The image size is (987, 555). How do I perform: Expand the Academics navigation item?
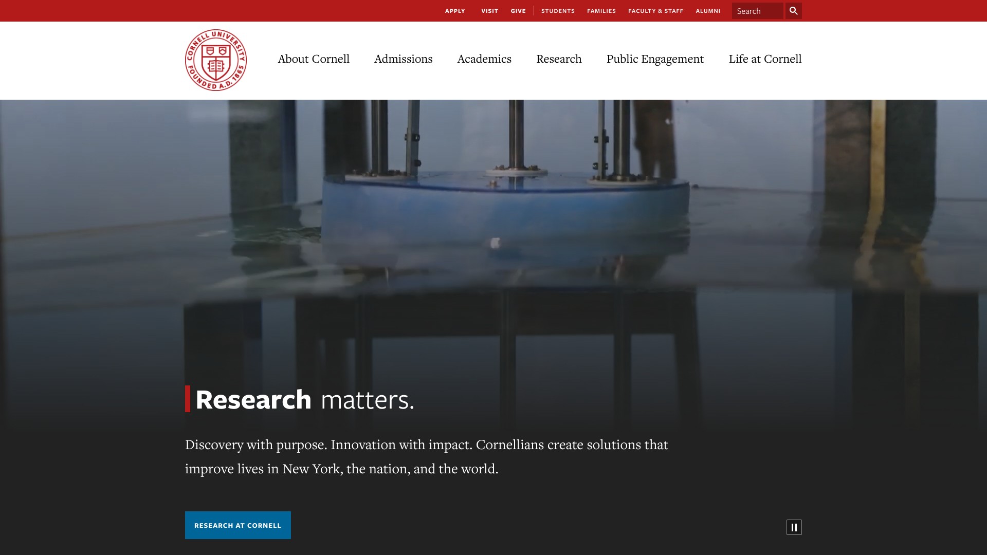pos(484,59)
